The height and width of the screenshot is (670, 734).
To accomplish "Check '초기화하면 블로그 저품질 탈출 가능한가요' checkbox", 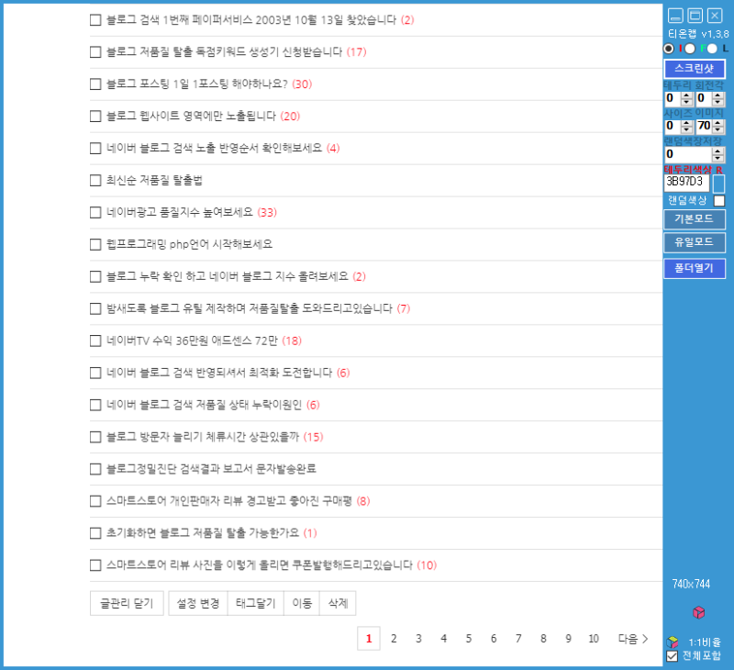I will [x=95, y=533].
